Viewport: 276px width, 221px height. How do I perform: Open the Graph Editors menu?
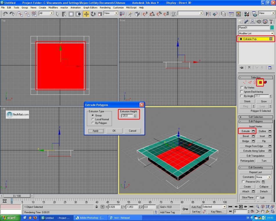pyautogui.click(x=90, y=8)
